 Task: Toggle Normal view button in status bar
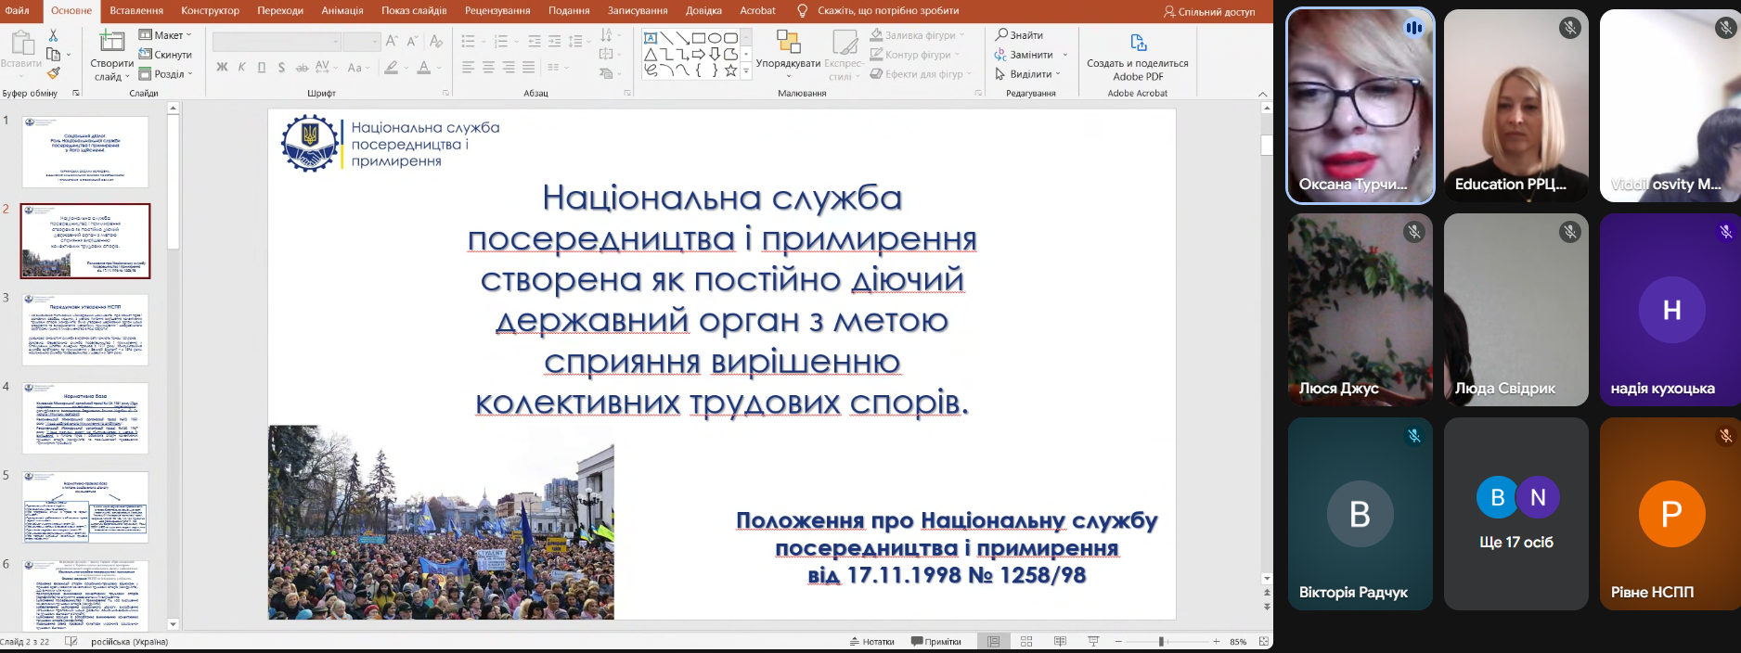pos(993,642)
